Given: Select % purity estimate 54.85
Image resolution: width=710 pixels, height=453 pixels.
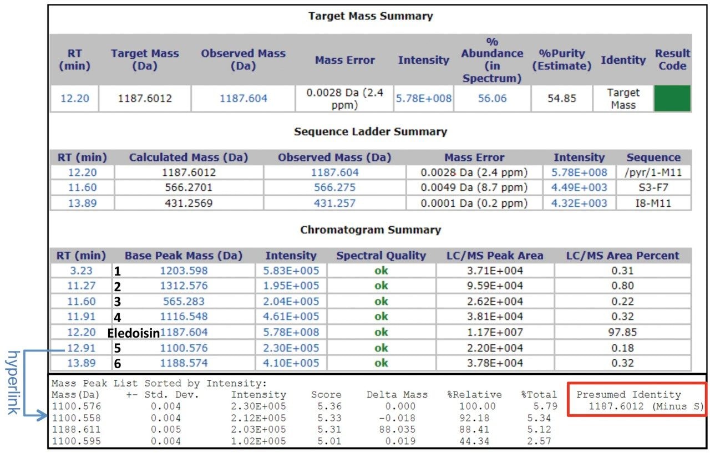Looking at the screenshot, I should (x=561, y=99).
